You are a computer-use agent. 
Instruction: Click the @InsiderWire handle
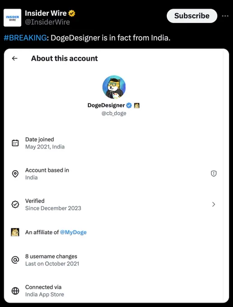47,22
